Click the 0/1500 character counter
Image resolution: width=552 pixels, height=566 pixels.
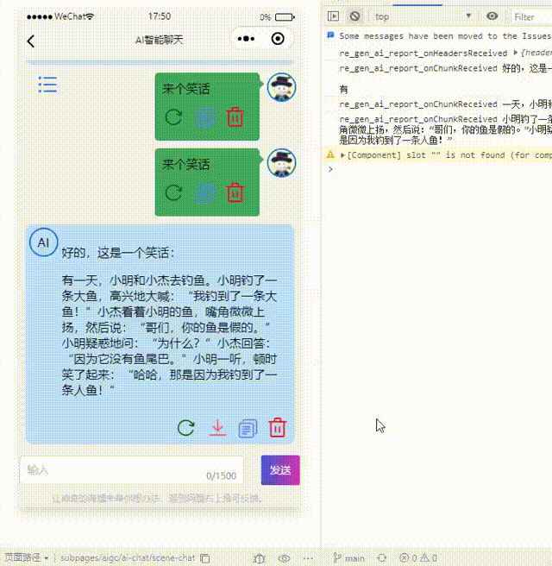click(x=221, y=475)
